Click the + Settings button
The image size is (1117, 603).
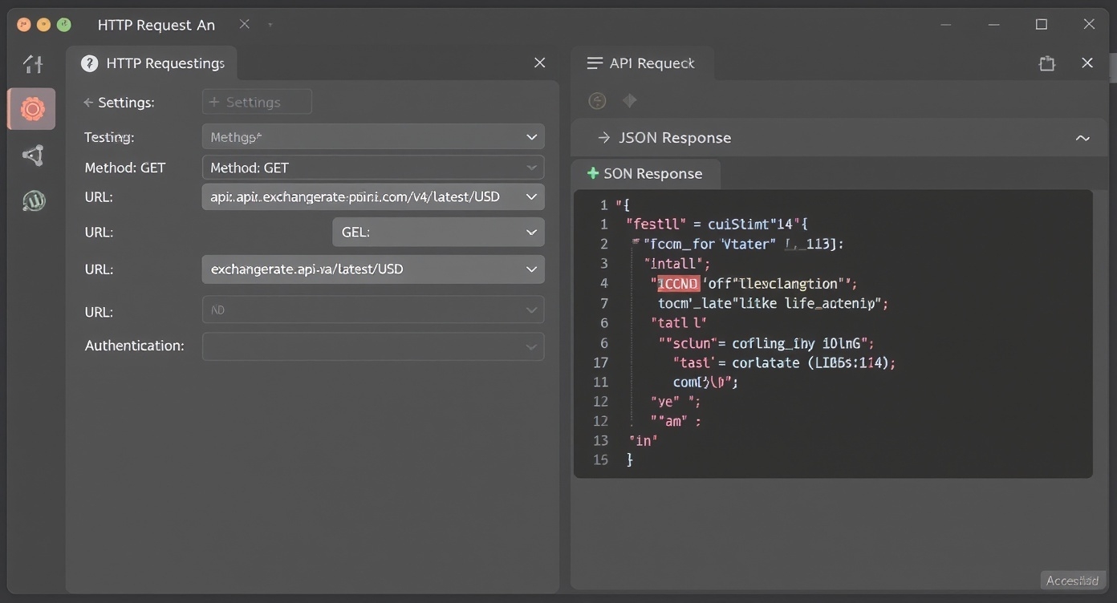tap(257, 102)
